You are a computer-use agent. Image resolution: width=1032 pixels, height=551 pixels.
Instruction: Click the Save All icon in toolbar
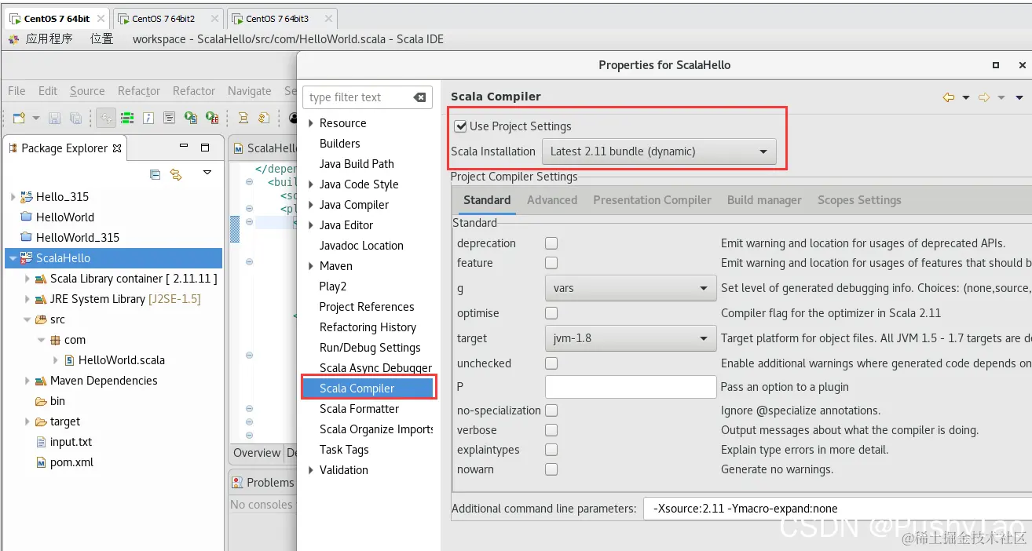tap(75, 118)
